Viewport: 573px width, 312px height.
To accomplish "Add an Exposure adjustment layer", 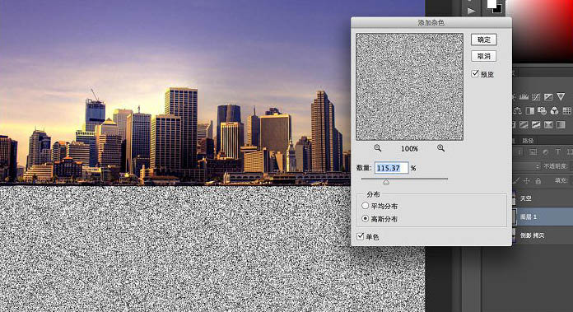I will pos(548,97).
